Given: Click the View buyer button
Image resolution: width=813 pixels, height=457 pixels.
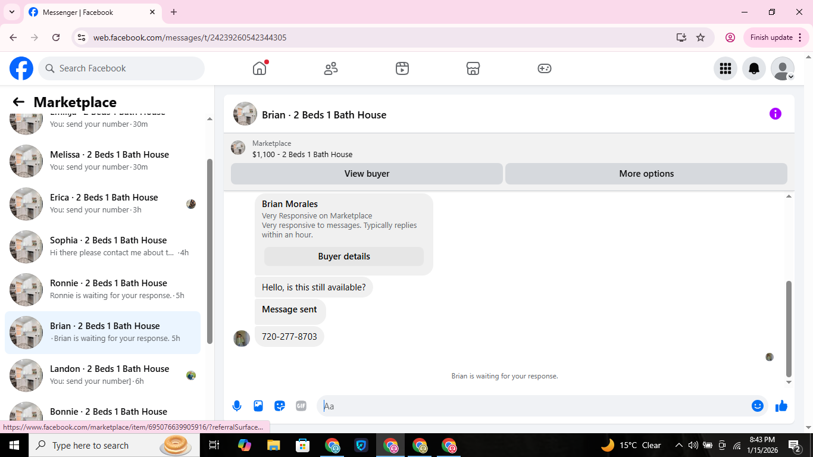Looking at the screenshot, I should [367, 174].
